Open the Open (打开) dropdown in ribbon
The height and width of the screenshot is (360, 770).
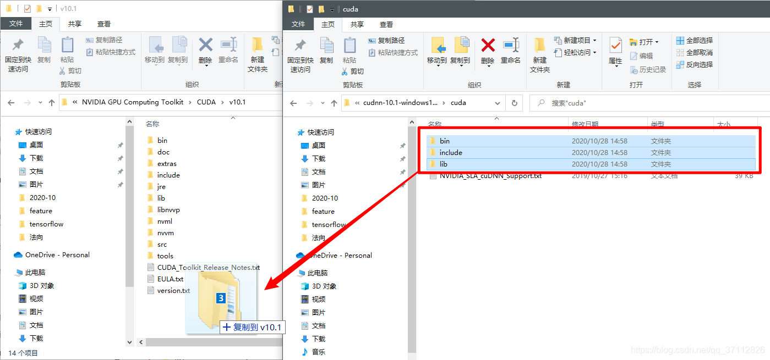click(x=644, y=42)
